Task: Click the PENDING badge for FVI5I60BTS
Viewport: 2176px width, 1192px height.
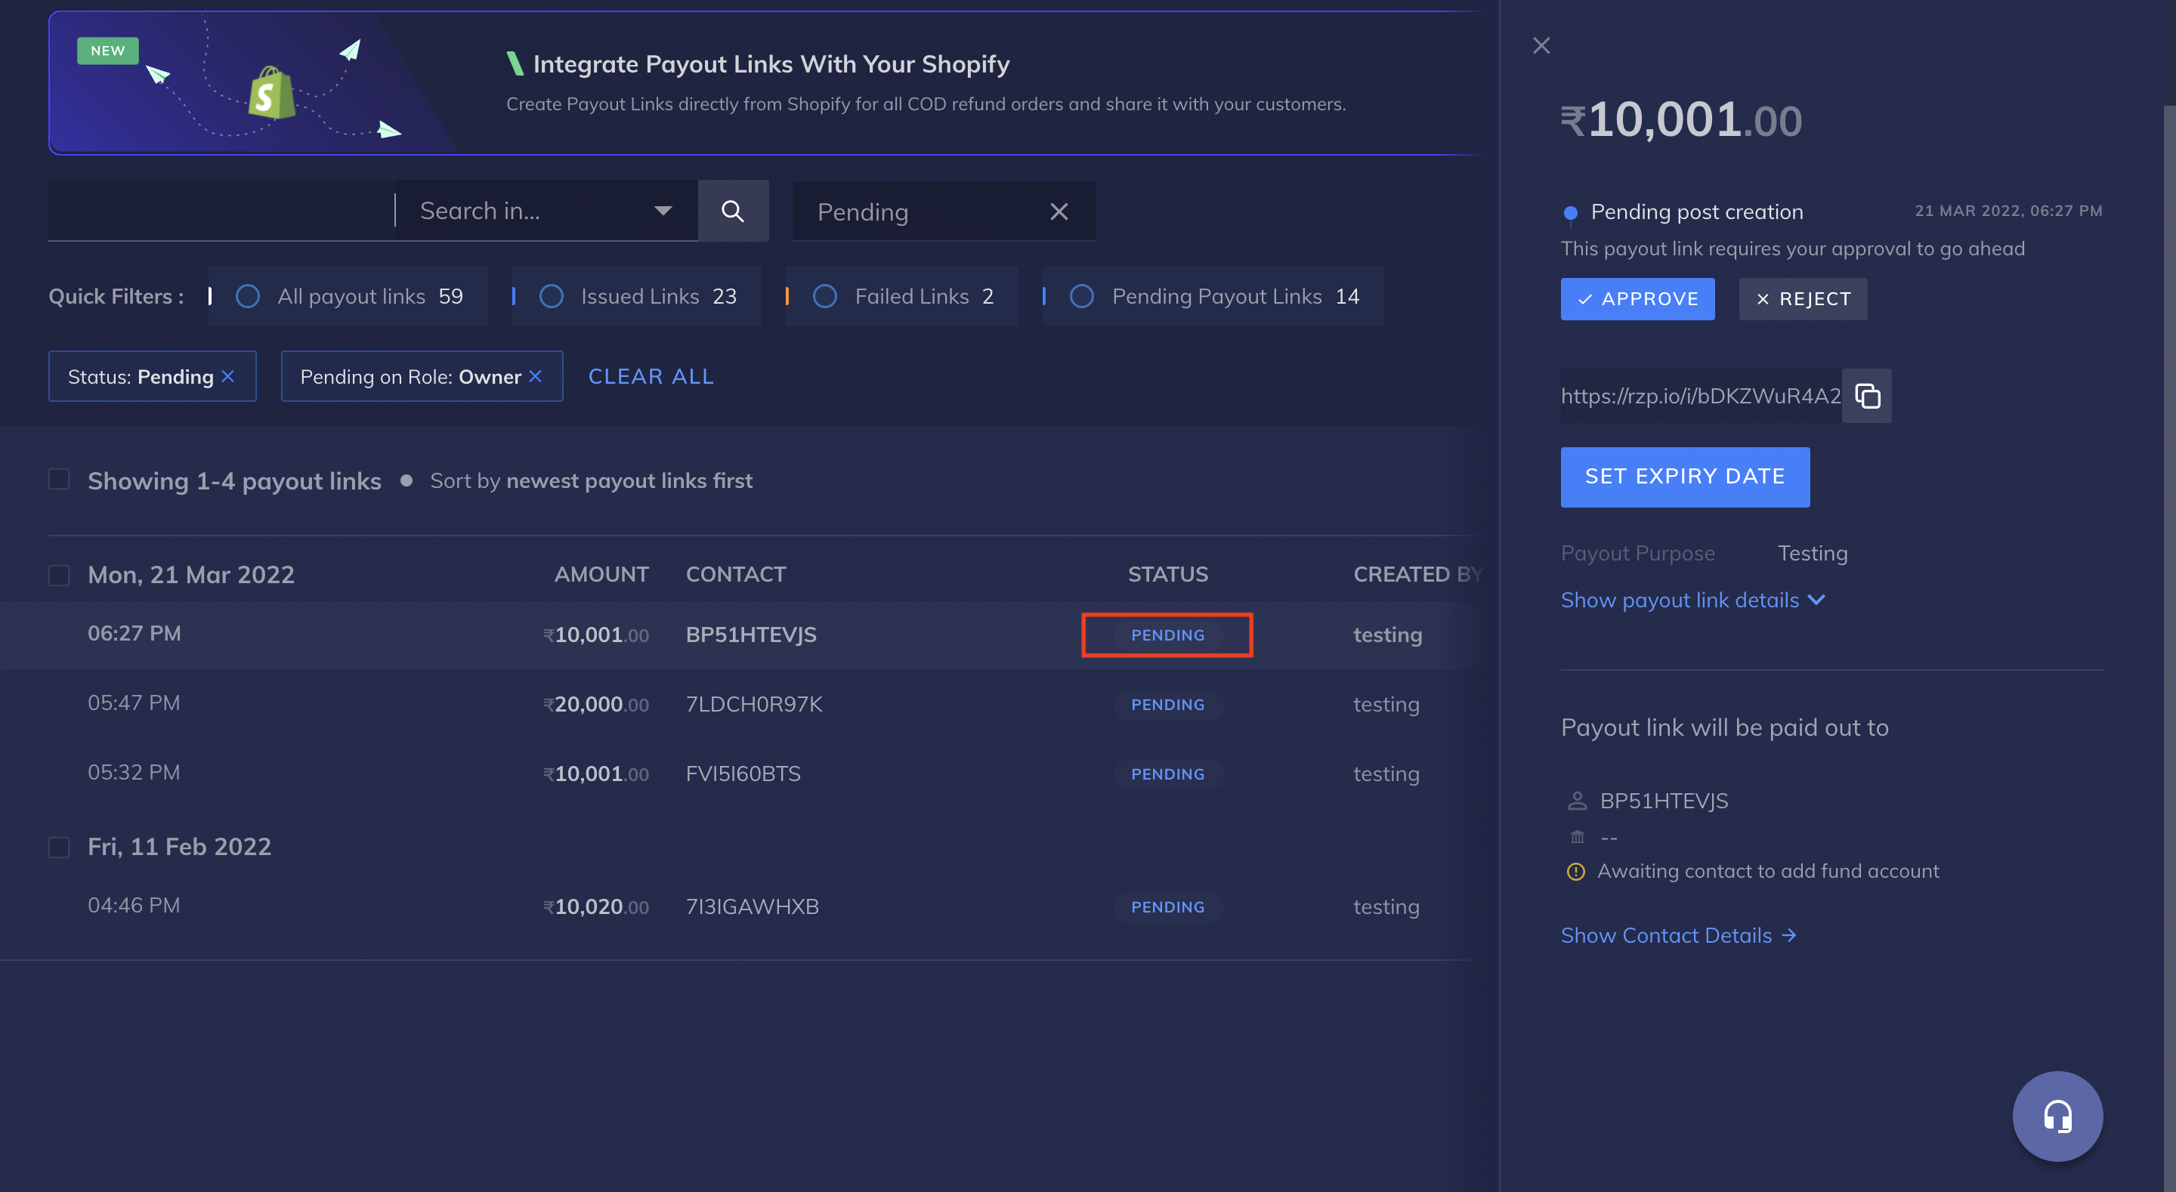Action: (1167, 774)
